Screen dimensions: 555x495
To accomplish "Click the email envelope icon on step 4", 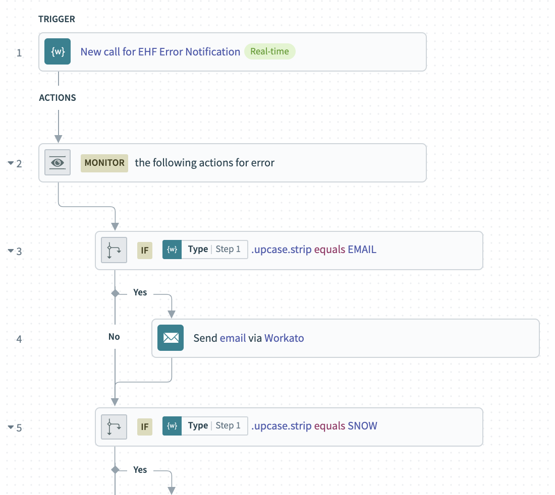I will tap(171, 338).
